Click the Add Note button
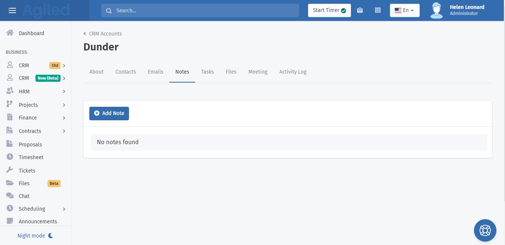The width and height of the screenshot is (505, 245). click(109, 113)
